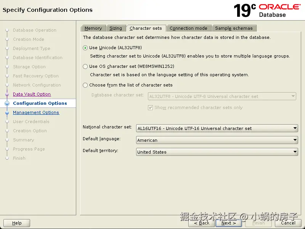Click the User Credentials step label

tap(31, 122)
